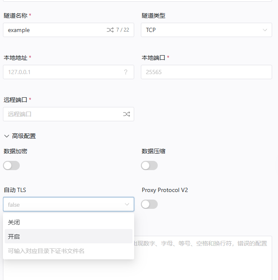Collapse the 高级配置 section
Screen dimensions: 278x280
coord(7,136)
